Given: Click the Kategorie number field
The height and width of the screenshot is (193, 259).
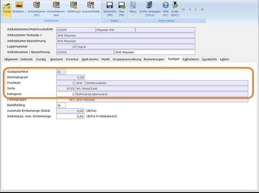Looking at the screenshot, I should pyautogui.click(x=65, y=94).
